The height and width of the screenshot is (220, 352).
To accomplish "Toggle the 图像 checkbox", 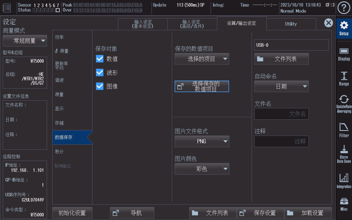I will [x=100, y=86].
